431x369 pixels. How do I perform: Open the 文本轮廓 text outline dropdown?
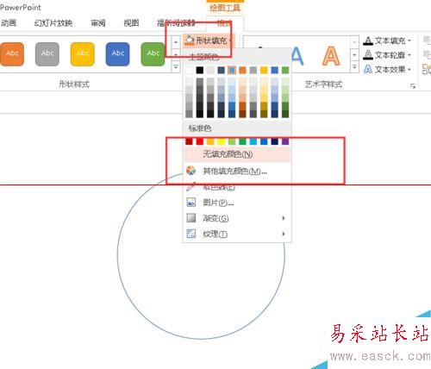(387, 55)
